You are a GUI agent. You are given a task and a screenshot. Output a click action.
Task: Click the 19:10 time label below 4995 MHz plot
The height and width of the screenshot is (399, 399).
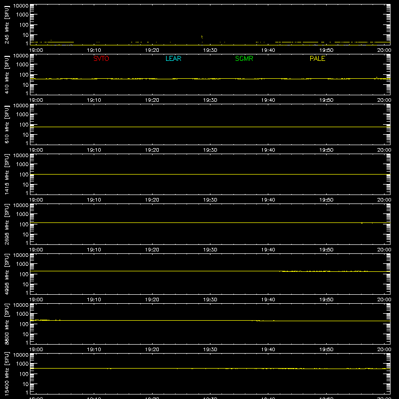pos(94,300)
